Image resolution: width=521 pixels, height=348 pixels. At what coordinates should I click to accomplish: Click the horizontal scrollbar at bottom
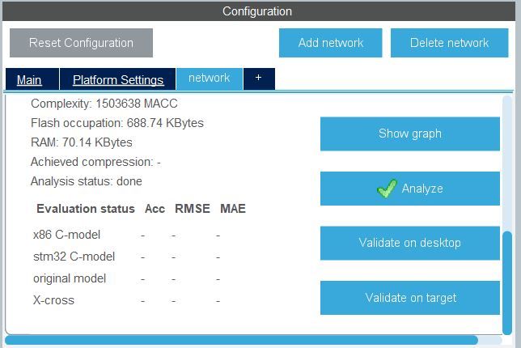coord(242,340)
